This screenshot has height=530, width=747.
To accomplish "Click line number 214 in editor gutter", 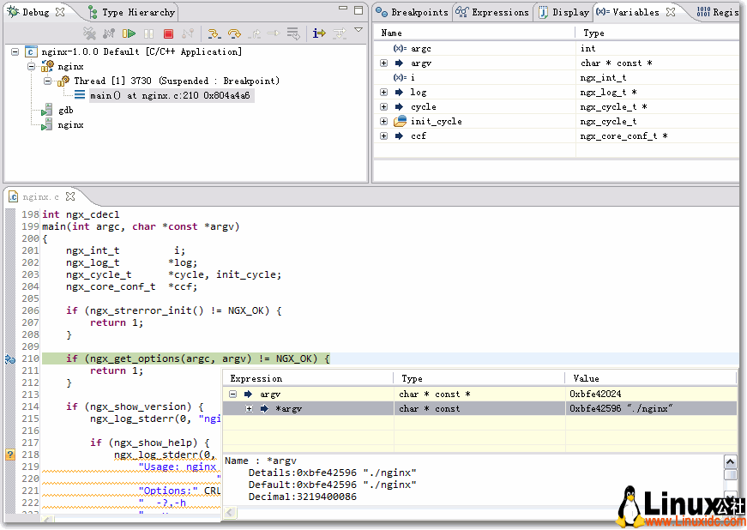I will point(30,407).
